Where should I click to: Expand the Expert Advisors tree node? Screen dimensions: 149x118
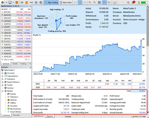pos(3,82)
